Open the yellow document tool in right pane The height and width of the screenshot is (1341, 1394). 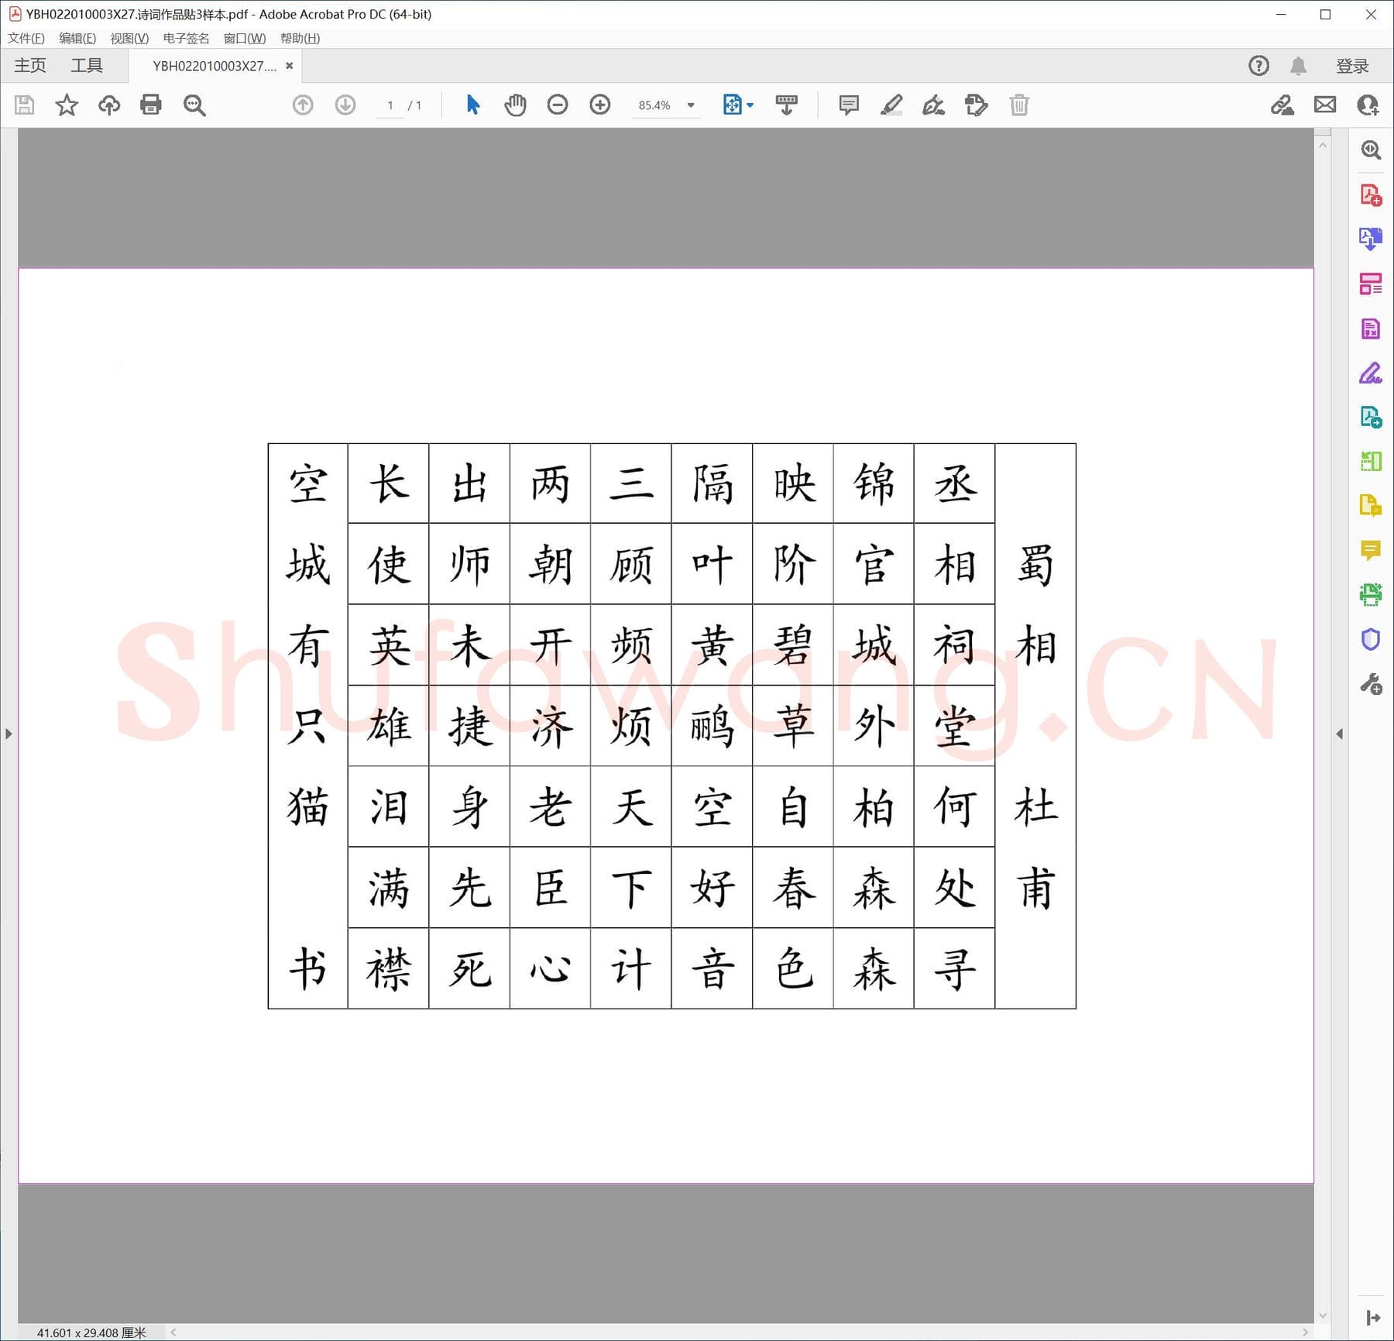pos(1371,506)
